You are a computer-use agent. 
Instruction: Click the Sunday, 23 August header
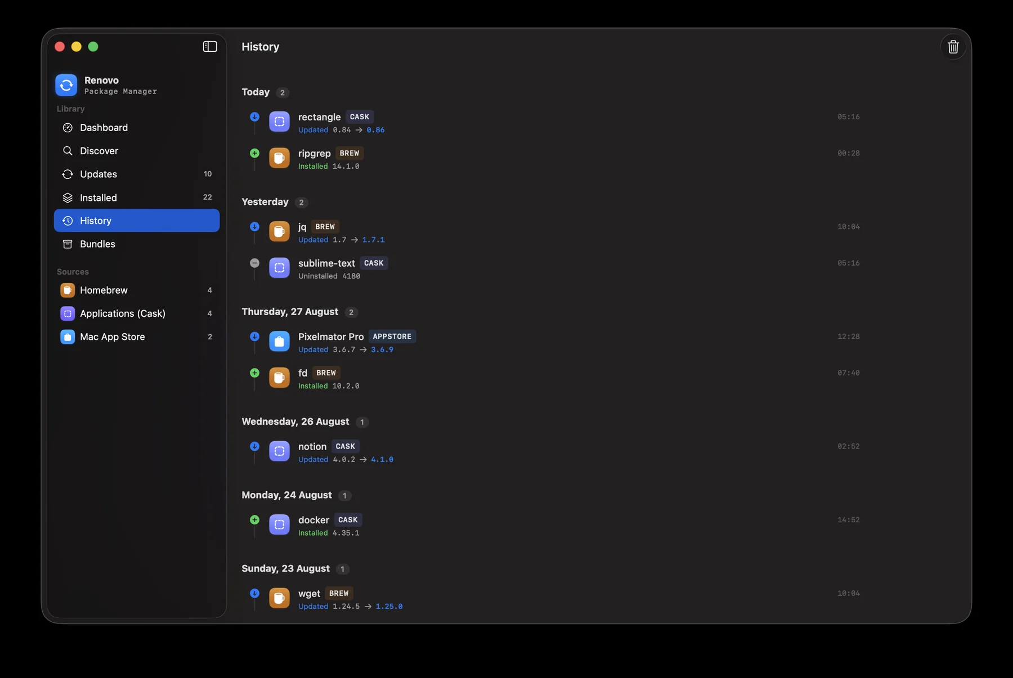pyautogui.click(x=285, y=568)
